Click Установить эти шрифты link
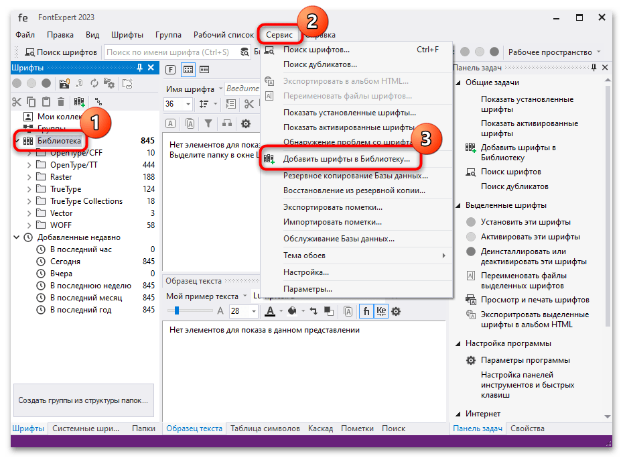The image size is (623, 458). (526, 222)
